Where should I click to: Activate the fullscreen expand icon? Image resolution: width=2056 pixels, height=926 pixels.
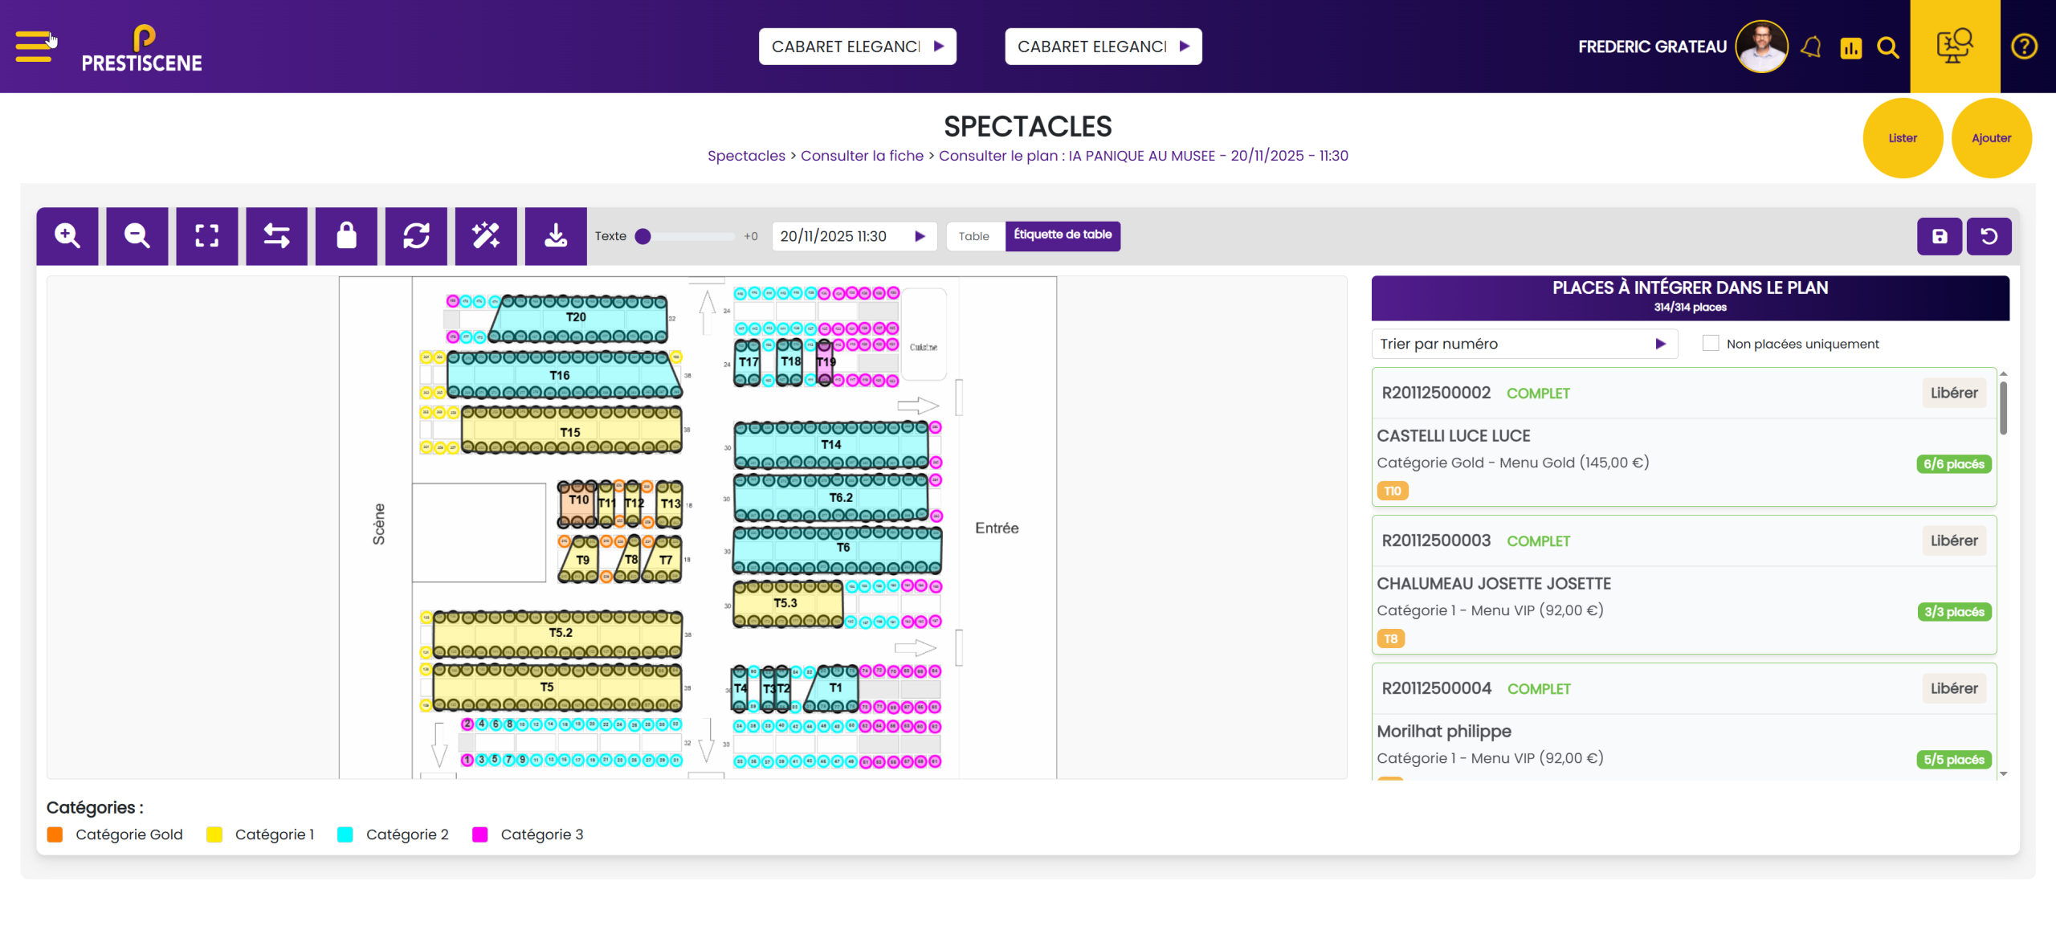[x=207, y=236]
